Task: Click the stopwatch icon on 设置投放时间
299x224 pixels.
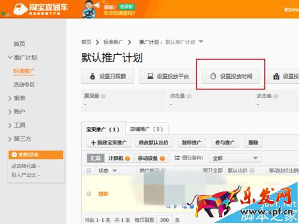Action: (x=213, y=76)
